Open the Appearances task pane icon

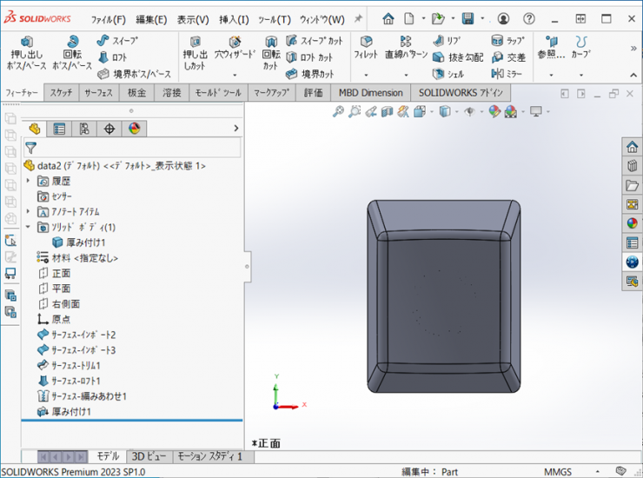click(x=632, y=222)
